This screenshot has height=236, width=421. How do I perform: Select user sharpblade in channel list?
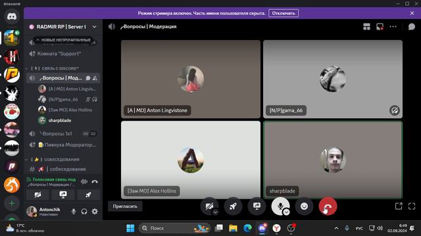point(67,121)
